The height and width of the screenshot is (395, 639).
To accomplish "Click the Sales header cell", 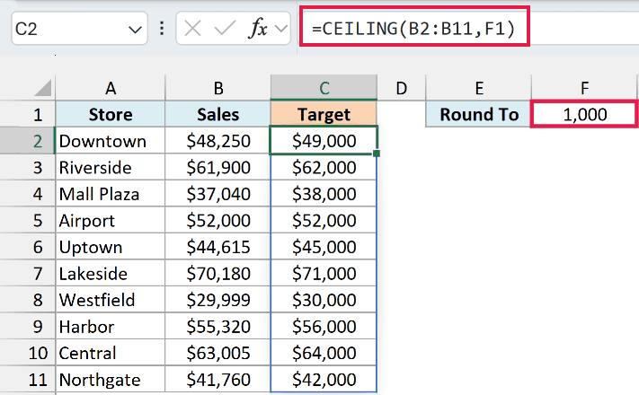I will 218,114.
